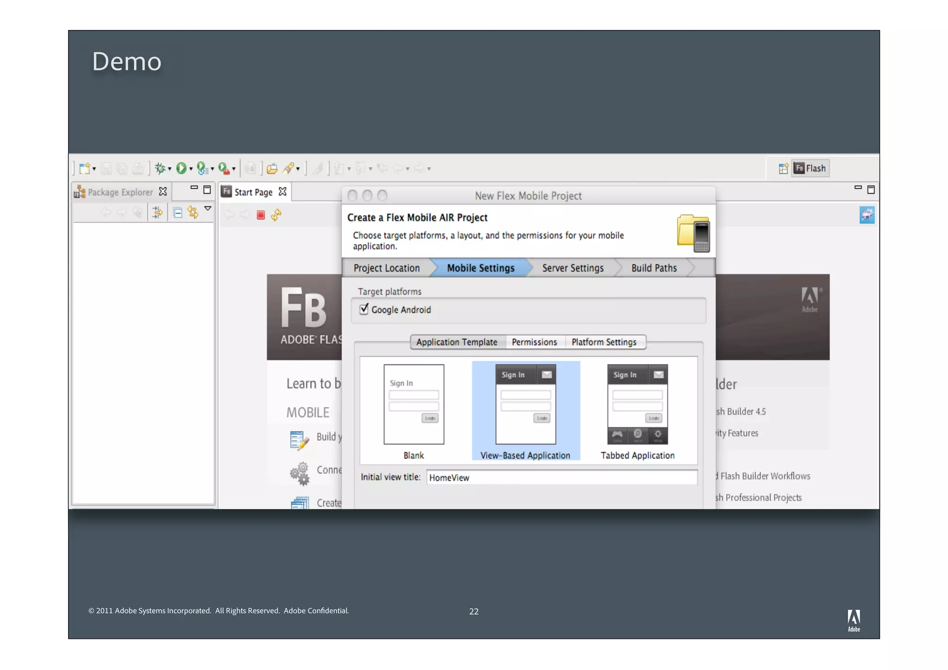Click the New project toolbar icon

click(x=84, y=168)
